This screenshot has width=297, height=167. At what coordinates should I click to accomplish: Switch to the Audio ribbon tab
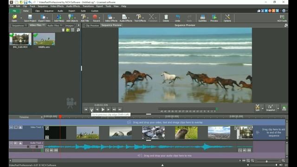point(60,11)
